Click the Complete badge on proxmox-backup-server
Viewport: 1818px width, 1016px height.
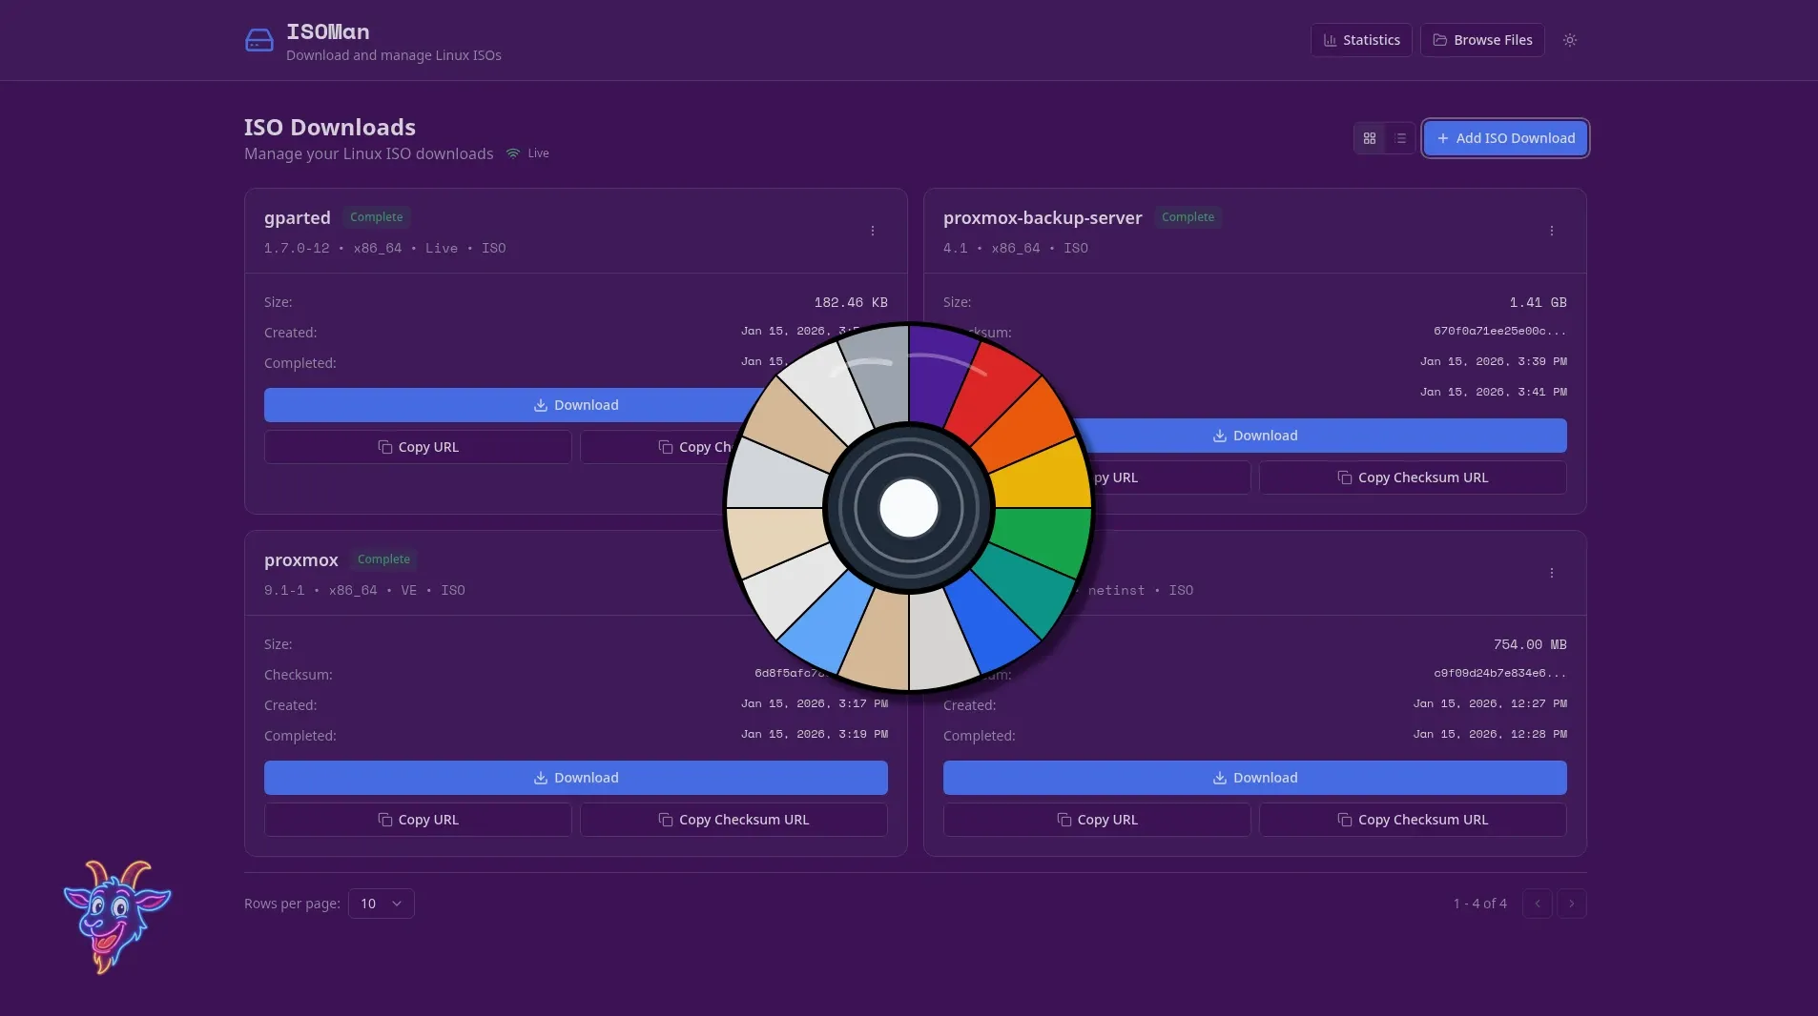coord(1188,217)
